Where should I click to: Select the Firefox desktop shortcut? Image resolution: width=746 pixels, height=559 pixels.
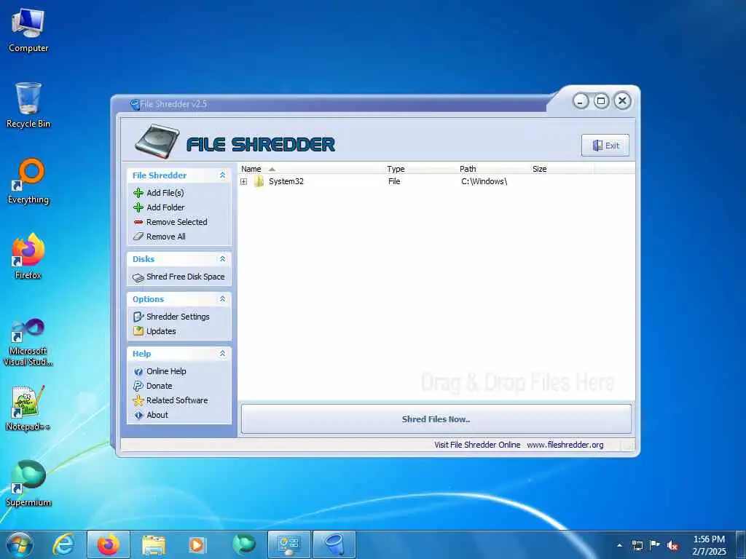(28, 257)
